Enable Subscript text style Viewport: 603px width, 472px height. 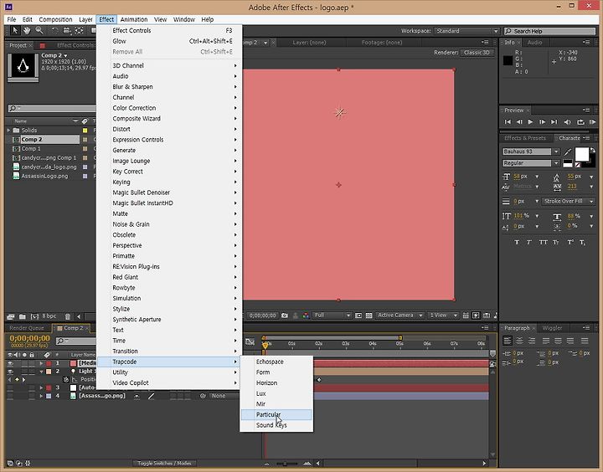pos(583,242)
